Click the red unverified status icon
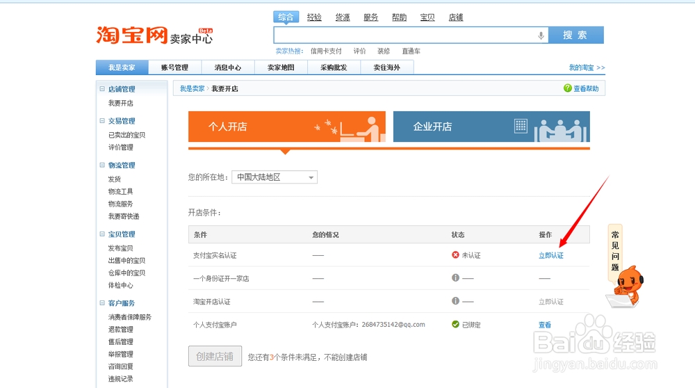 [x=455, y=255]
